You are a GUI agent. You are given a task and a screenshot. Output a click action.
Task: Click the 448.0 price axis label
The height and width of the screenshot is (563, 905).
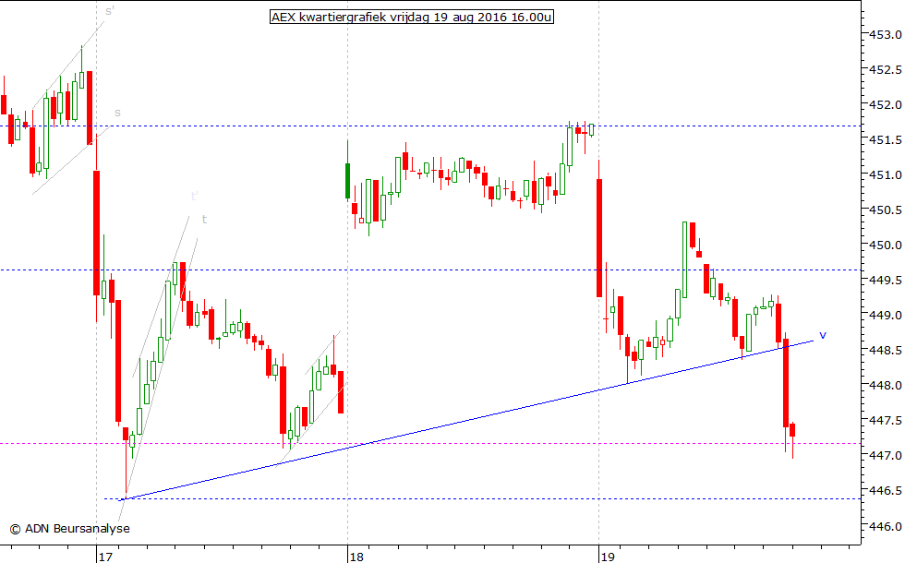[x=886, y=386]
